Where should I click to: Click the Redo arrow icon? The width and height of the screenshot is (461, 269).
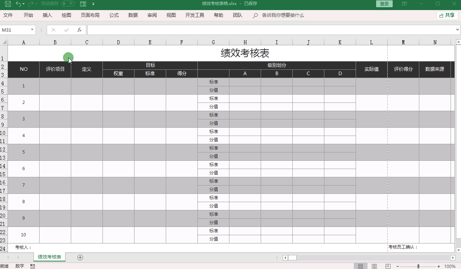click(x=31, y=4)
